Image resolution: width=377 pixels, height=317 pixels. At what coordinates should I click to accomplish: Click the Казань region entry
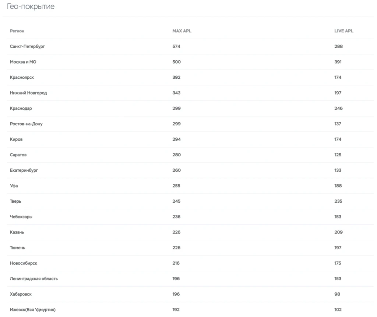(17, 232)
